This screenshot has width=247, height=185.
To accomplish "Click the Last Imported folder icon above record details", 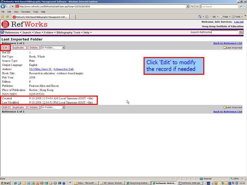I will pos(225,48).
